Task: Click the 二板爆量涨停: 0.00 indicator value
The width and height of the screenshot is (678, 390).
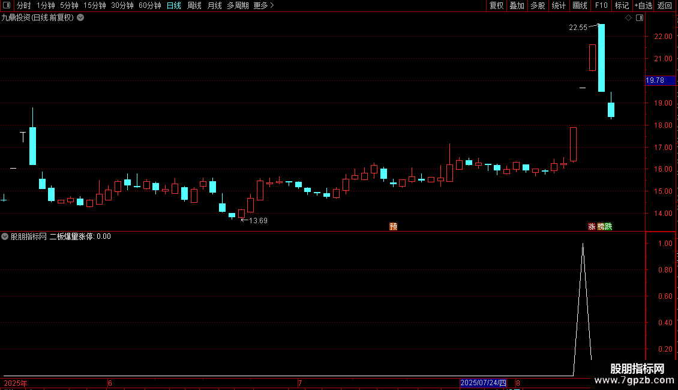Action: [x=80, y=236]
